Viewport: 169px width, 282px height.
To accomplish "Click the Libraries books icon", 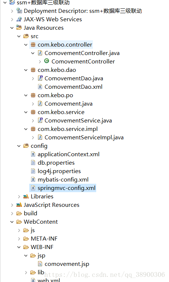I will [x=26, y=197].
